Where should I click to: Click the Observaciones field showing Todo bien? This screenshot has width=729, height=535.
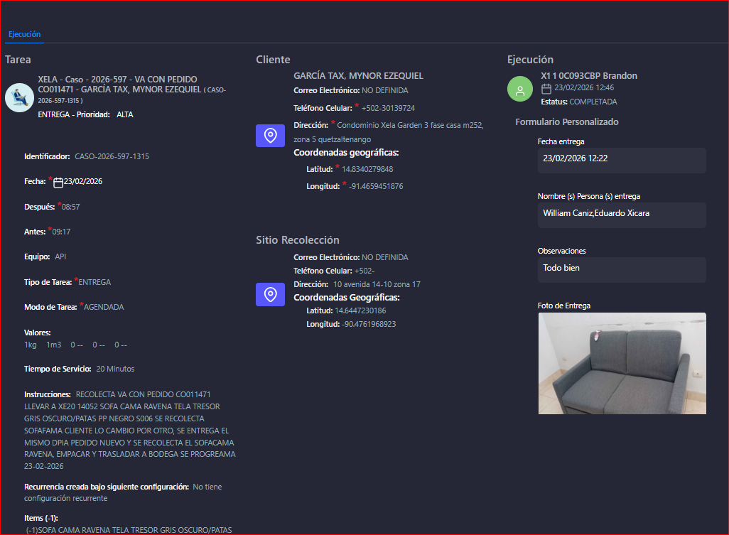(621, 269)
